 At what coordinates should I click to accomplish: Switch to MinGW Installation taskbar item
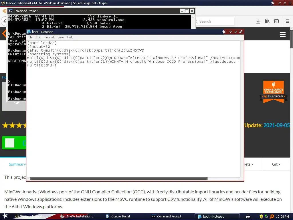pos(78,216)
